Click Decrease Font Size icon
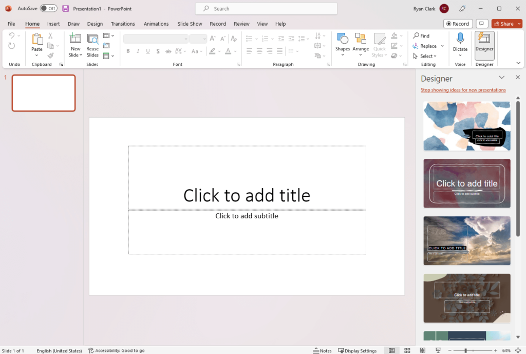 [x=223, y=39]
